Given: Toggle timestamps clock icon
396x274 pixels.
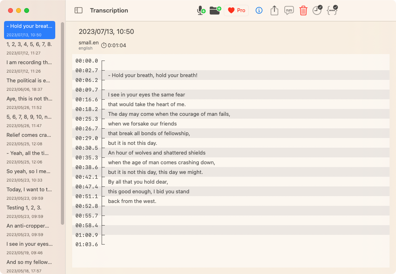Looking at the screenshot, I should pos(317,10).
